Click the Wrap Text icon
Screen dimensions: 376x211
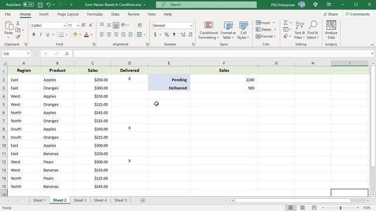click(x=140, y=25)
